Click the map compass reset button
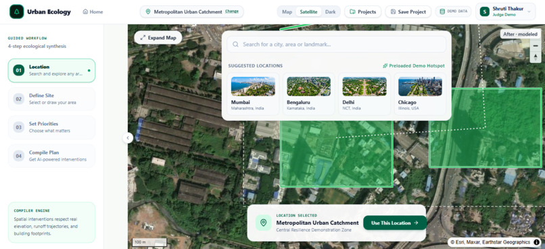The height and width of the screenshot is (249, 545). [x=536, y=57]
